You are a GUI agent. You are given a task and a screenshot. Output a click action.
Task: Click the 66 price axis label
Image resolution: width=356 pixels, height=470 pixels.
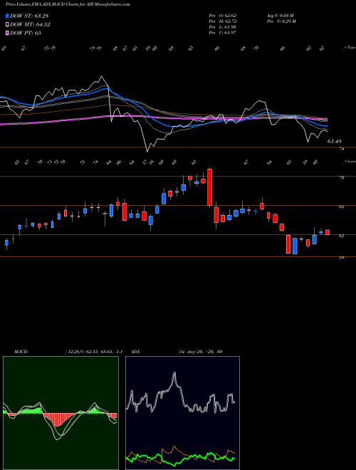pos(341,207)
